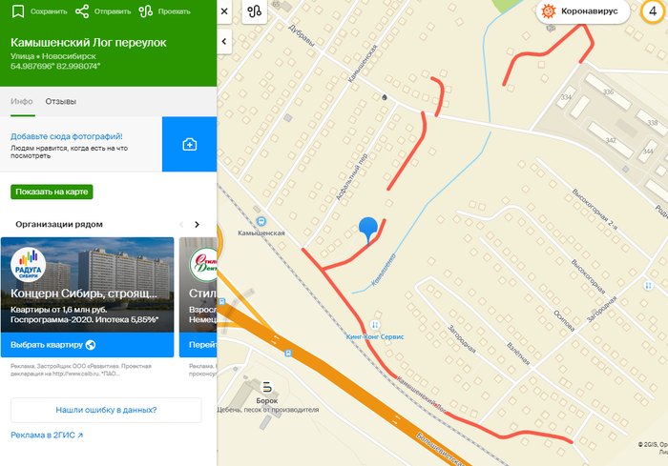The image size is (668, 466).
Task: Click the add photo camera icon
Action: click(x=190, y=144)
